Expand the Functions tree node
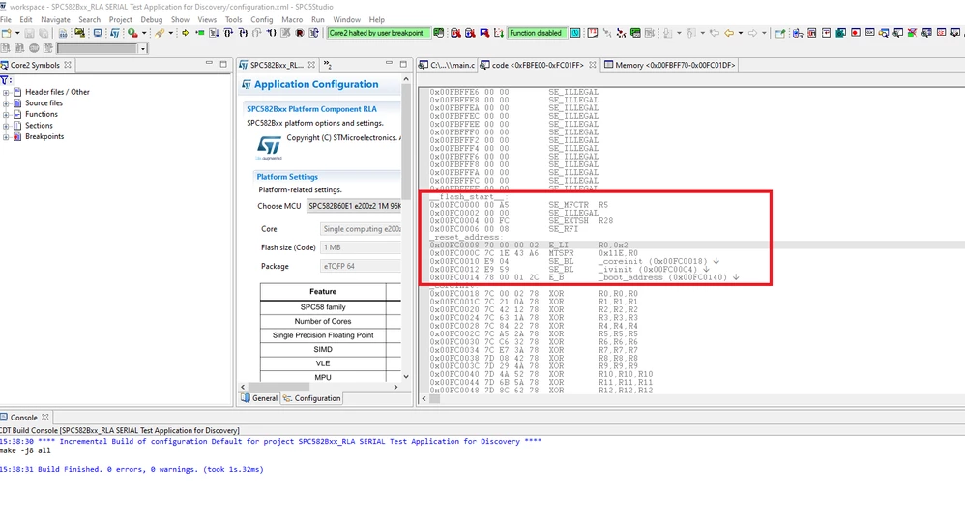 tap(6, 114)
